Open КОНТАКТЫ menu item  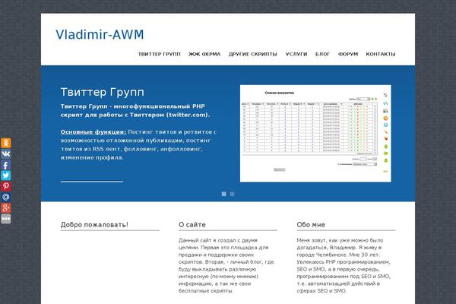point(381,54)
